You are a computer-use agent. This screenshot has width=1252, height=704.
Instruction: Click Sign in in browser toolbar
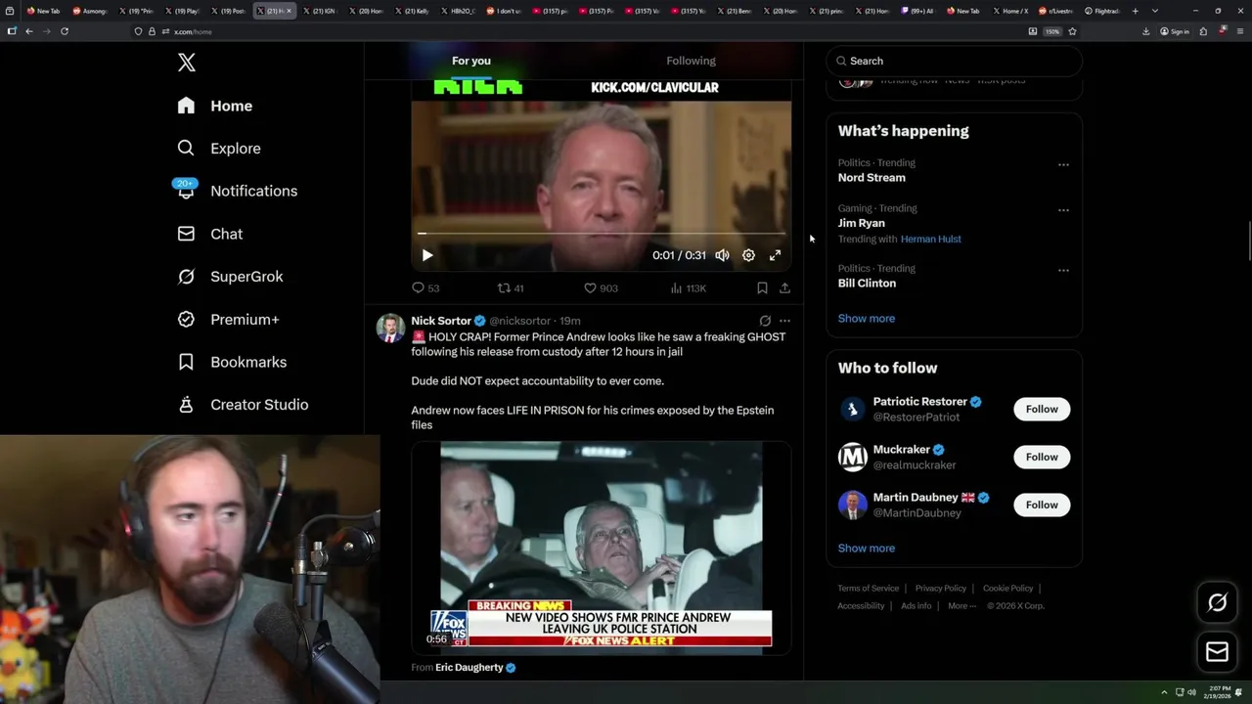coord(1175,31)
